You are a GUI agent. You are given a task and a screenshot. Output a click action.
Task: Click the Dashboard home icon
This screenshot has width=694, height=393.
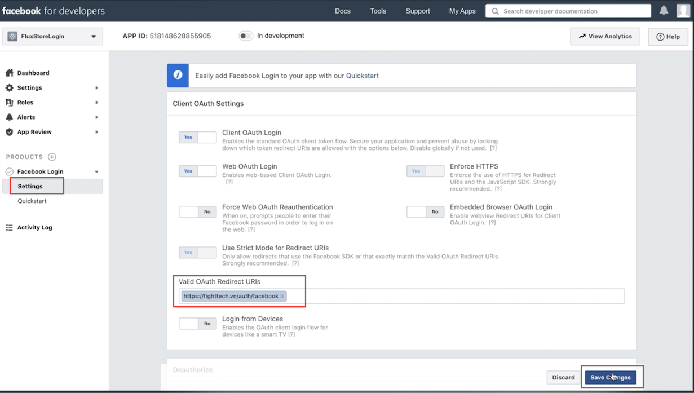tap(9, 73)
